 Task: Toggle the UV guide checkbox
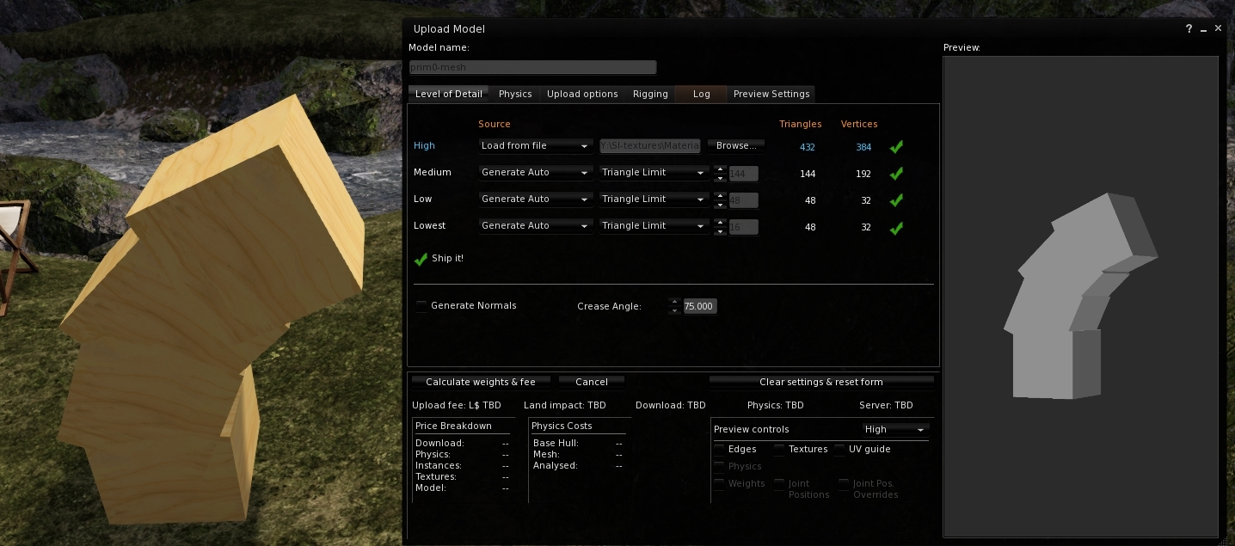tap(839, 449)
